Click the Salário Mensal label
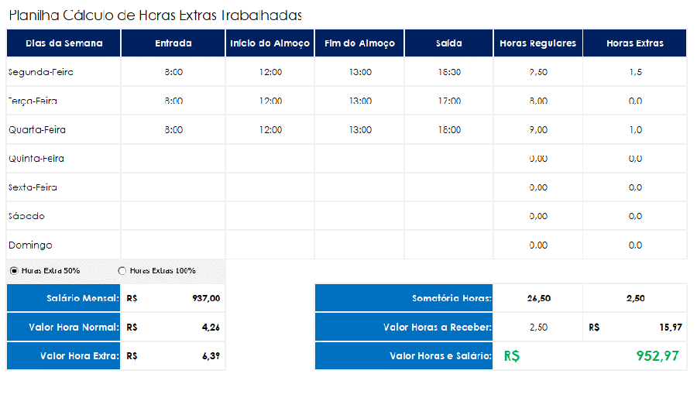 click(64, 298)
